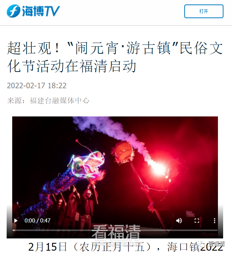Click the 海博TV wordmark text

click(x=41, y=11)
